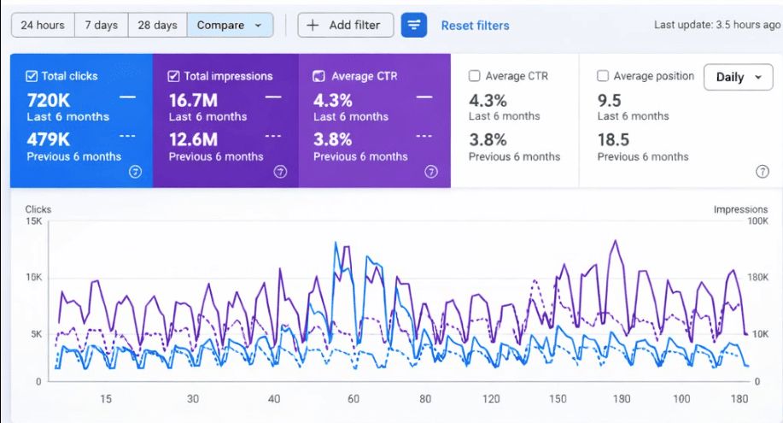Uncheck the Total impressions checkbox
Screen dimensions: 783x423
pos(174,76)
